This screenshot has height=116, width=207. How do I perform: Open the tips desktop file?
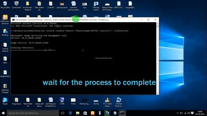(85, 5)
